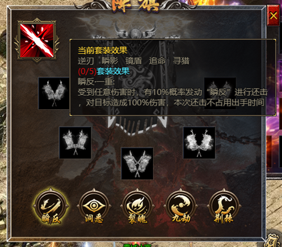Click the gauntlet slot above the 洞悉 tab
This screenshot has width=282, height=247.
[x=75, y=143]
